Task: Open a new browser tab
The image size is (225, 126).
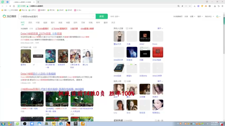Action: 38,2
